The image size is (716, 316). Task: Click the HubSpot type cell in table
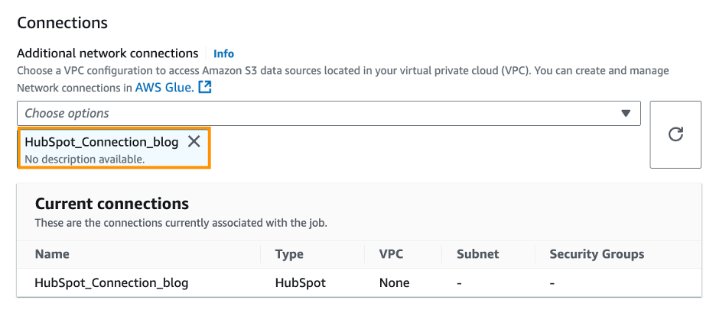click(x=300, y=282)
